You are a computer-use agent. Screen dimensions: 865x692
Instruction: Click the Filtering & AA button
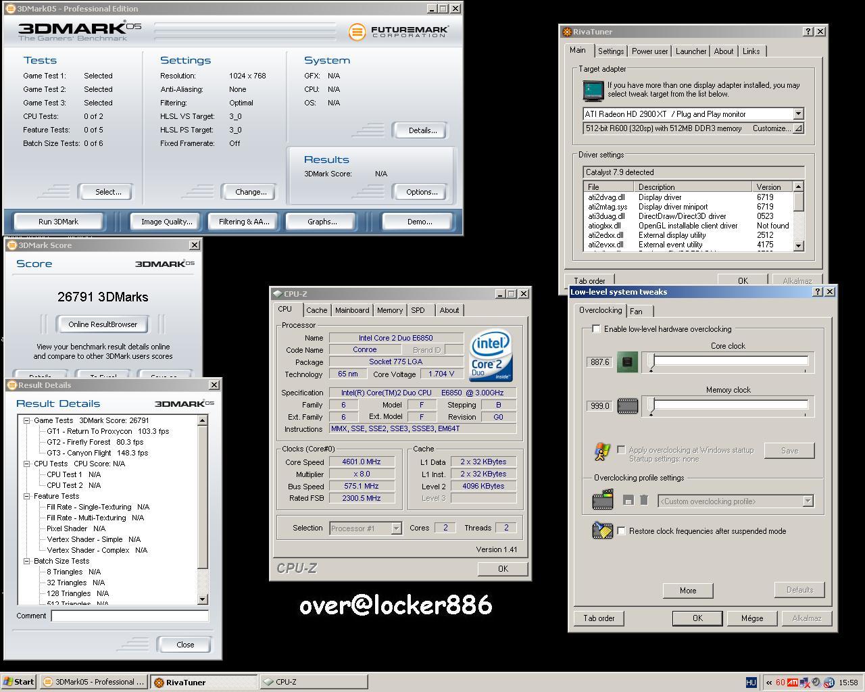244,222
